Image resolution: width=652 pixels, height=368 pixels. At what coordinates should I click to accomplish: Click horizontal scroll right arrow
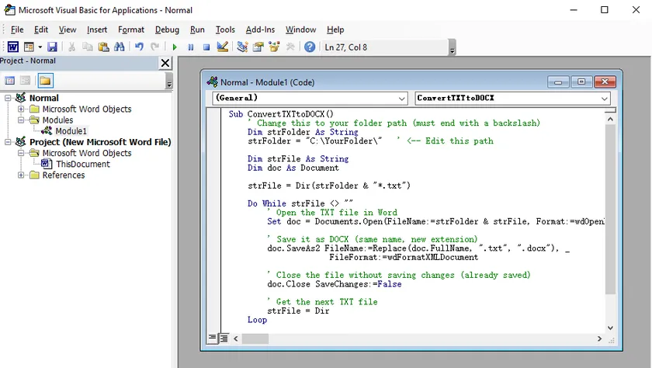point(599,338)
